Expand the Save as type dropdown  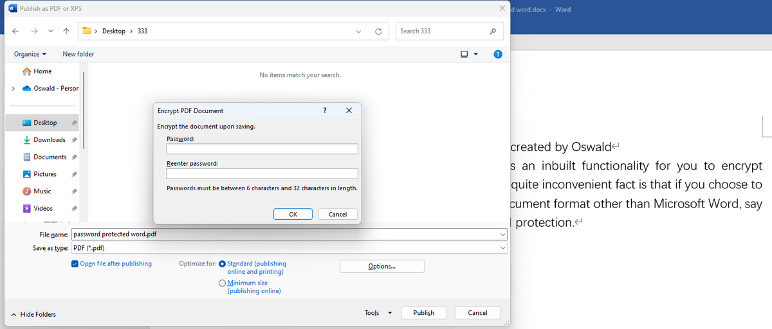point(502,248)
